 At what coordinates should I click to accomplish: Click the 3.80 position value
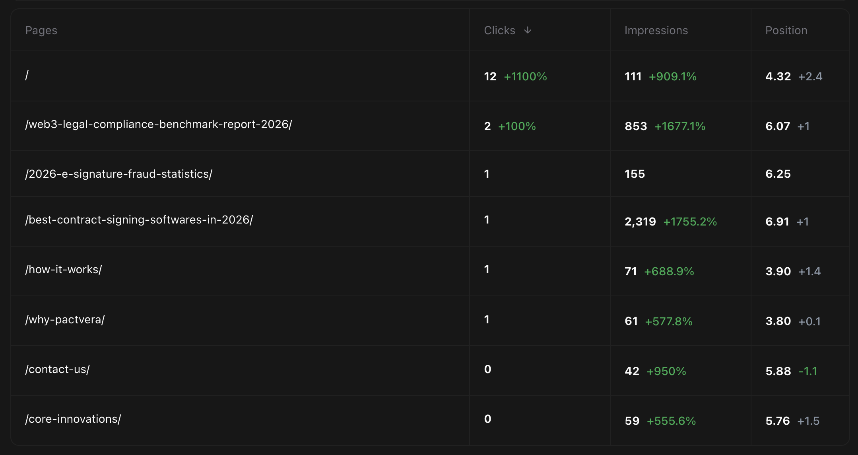click(x=778, y=321)
